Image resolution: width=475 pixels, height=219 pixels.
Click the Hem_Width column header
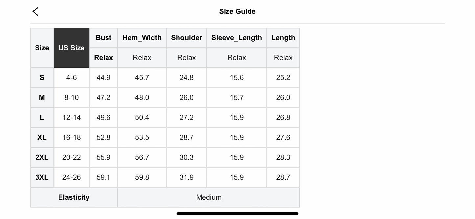tap(142, 38)
